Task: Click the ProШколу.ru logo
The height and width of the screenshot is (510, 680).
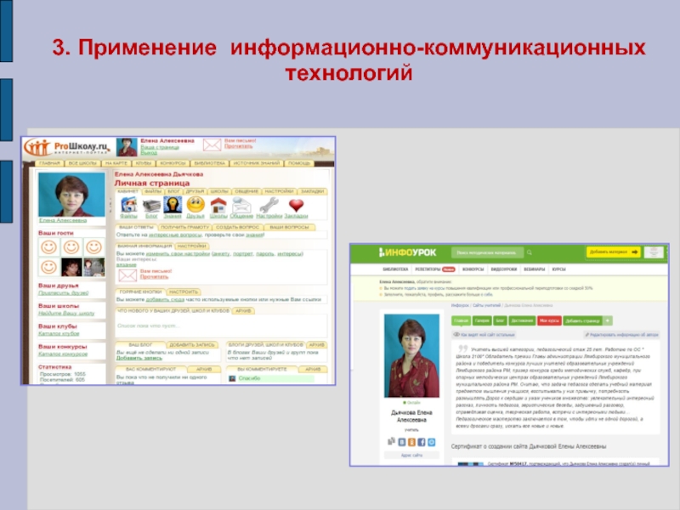Action: pyautogui.click(x=66, y=147)
